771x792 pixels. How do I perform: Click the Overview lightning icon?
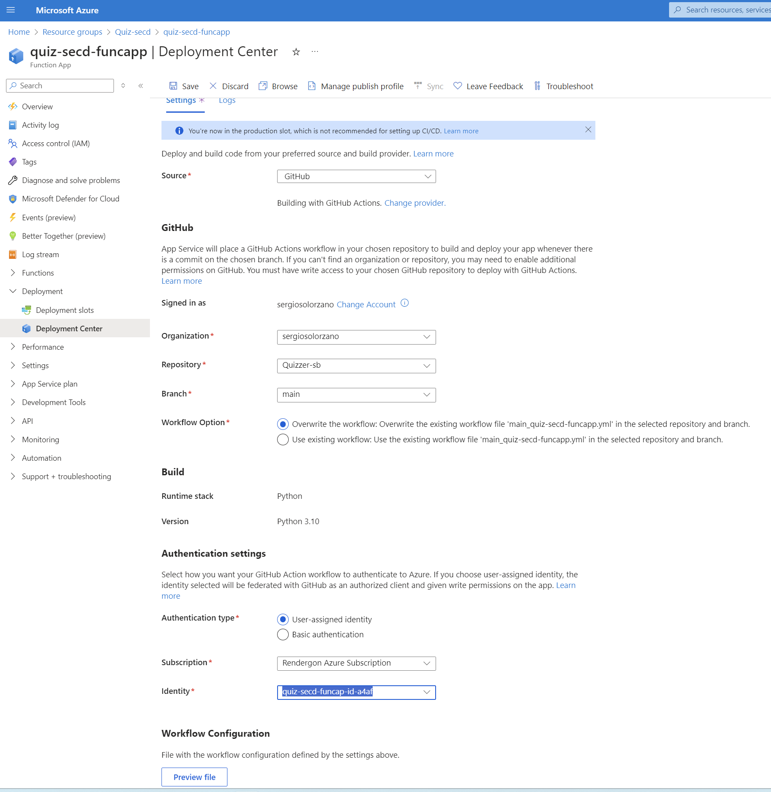(13, 106)
